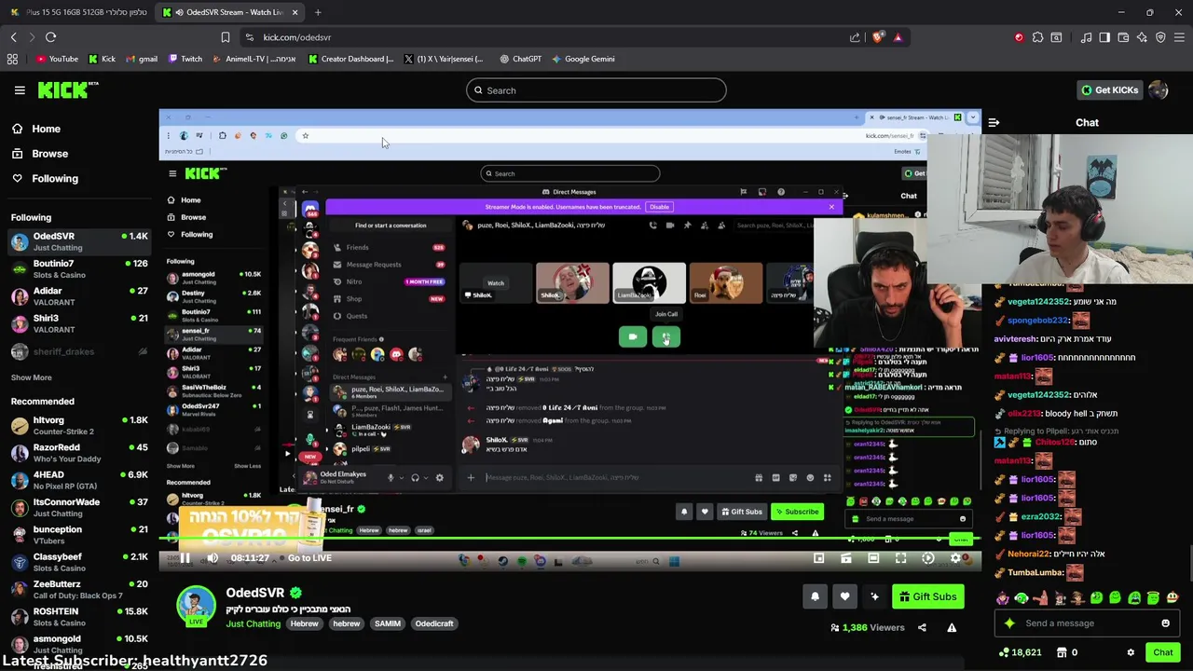Select the Shiri3 followed channel

78,323
